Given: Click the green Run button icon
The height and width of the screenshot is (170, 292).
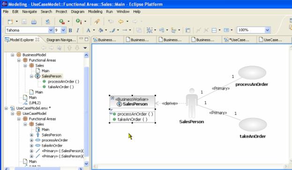Looking at the screenshot, I should point(78,21).
